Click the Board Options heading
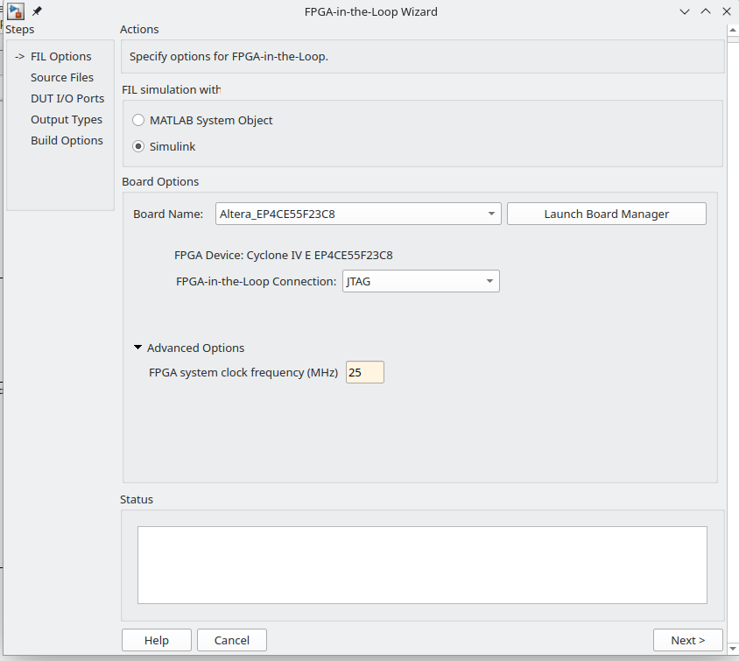Screen dimensions: 739x661 click(x=160, y=182)
